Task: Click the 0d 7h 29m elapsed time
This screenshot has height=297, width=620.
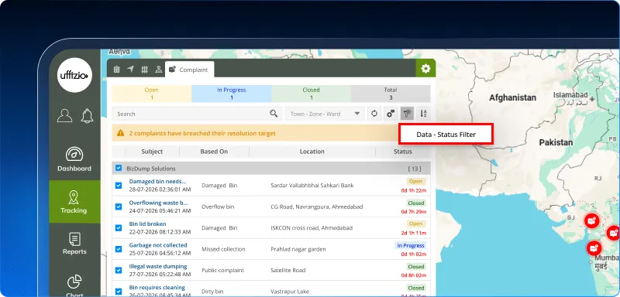Action: [414, 212]
